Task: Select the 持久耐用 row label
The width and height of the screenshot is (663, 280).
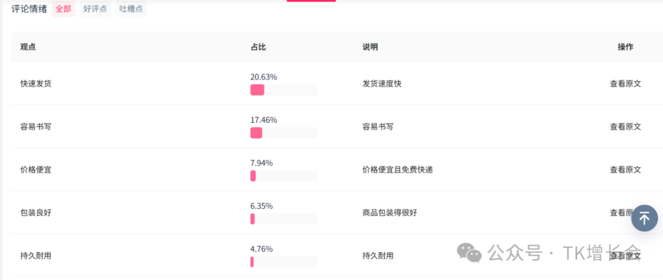Action: (x=36, y=255)
